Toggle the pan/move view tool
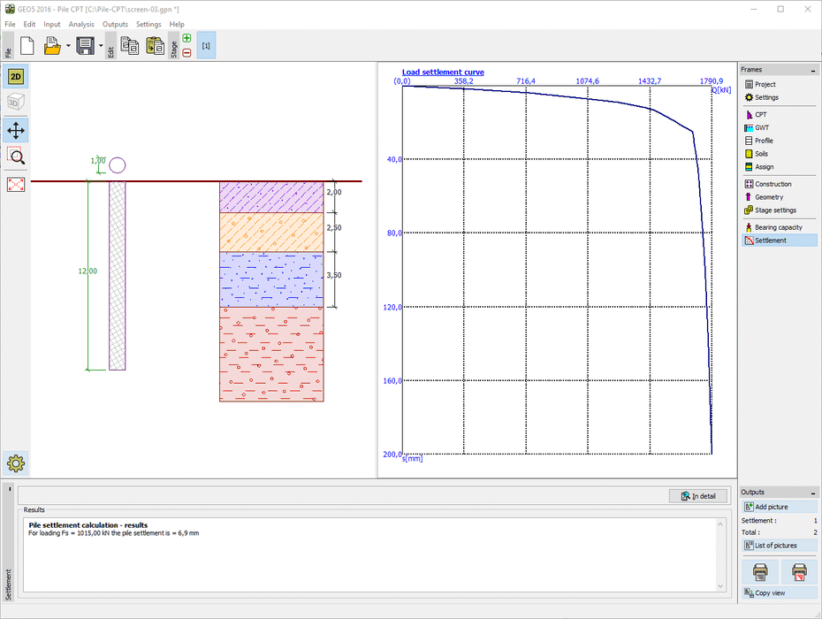 [16, 131]
